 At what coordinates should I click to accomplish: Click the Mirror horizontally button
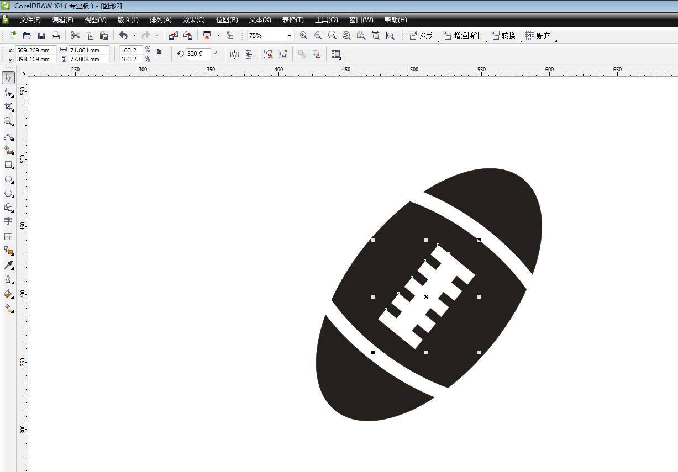point(234,54)
